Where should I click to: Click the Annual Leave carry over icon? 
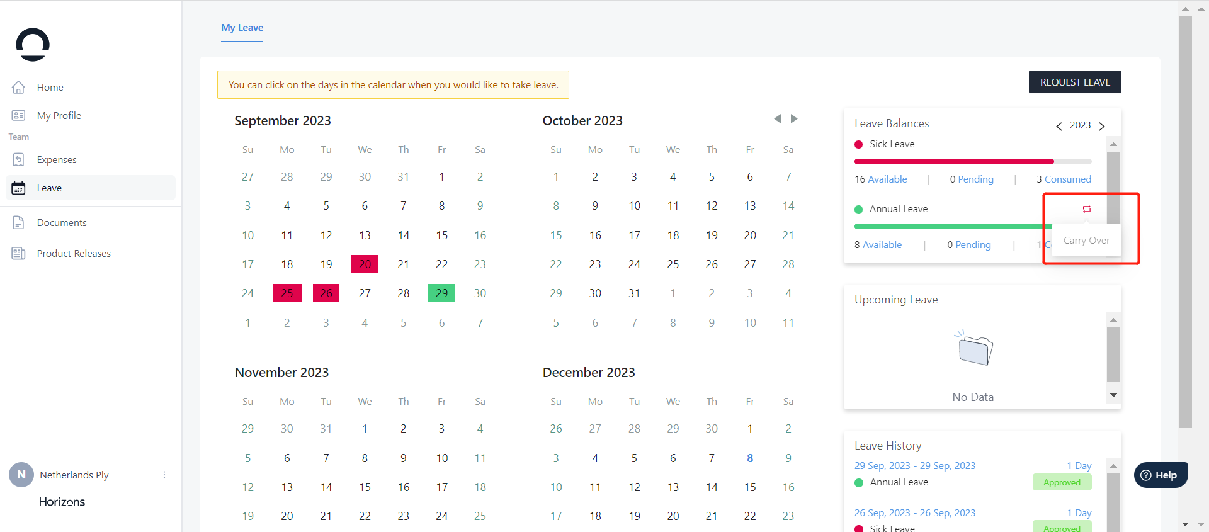click(1086, 209)
